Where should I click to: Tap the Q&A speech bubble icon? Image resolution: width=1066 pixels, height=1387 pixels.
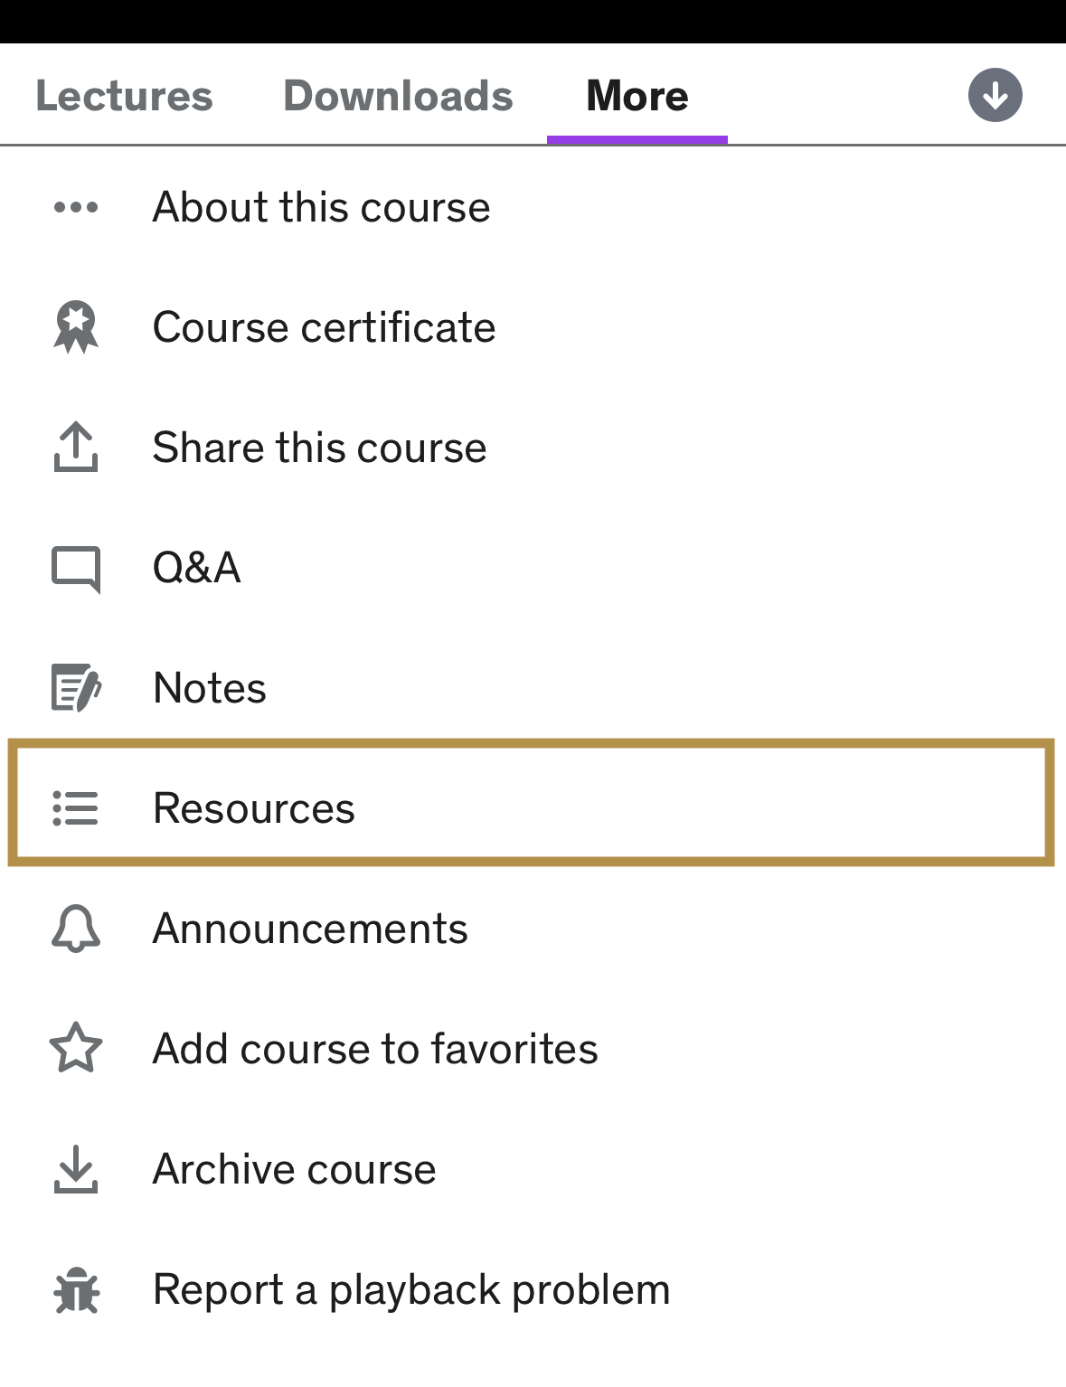(76, 569)
